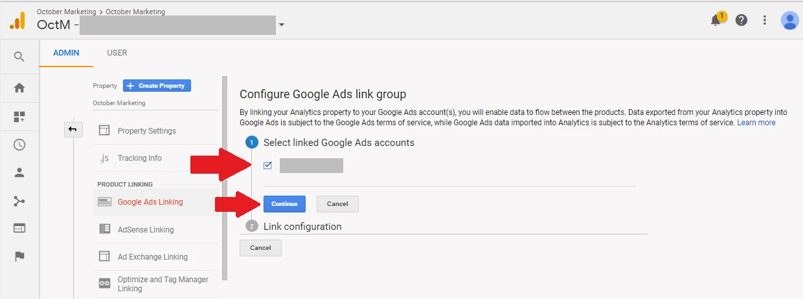This screenshot has height=299, width=803.
Task: Open Acquisition reports branching icon
Action: point(19,201)
